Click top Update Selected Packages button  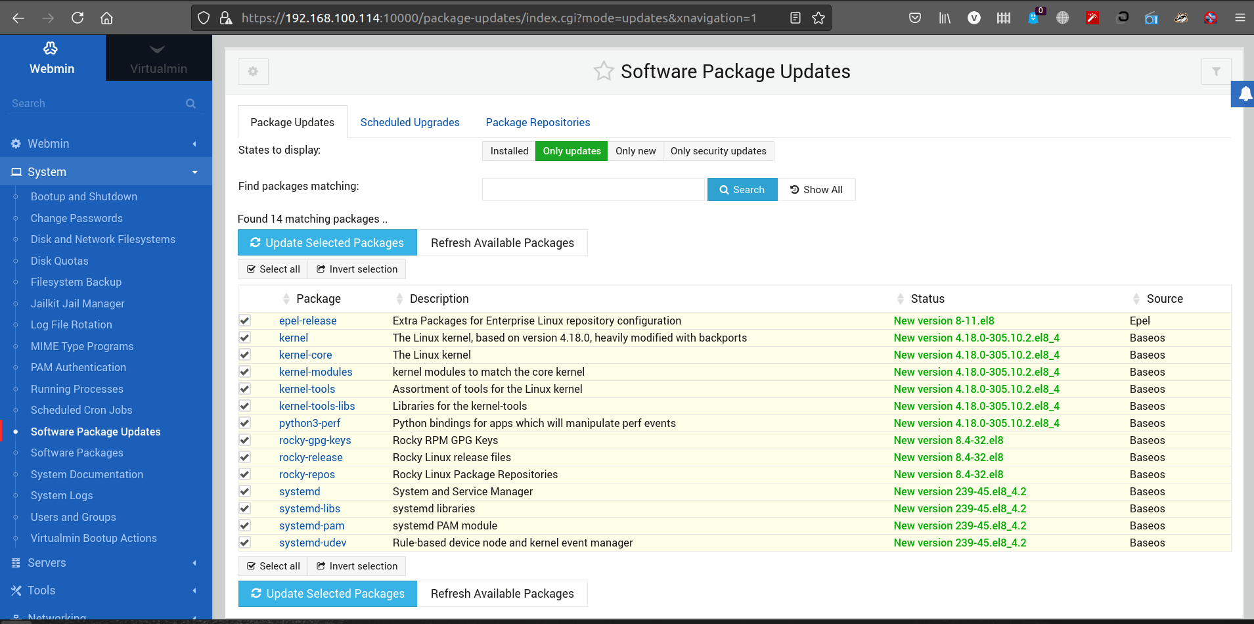pyautogui.click(x=327, y=243)
